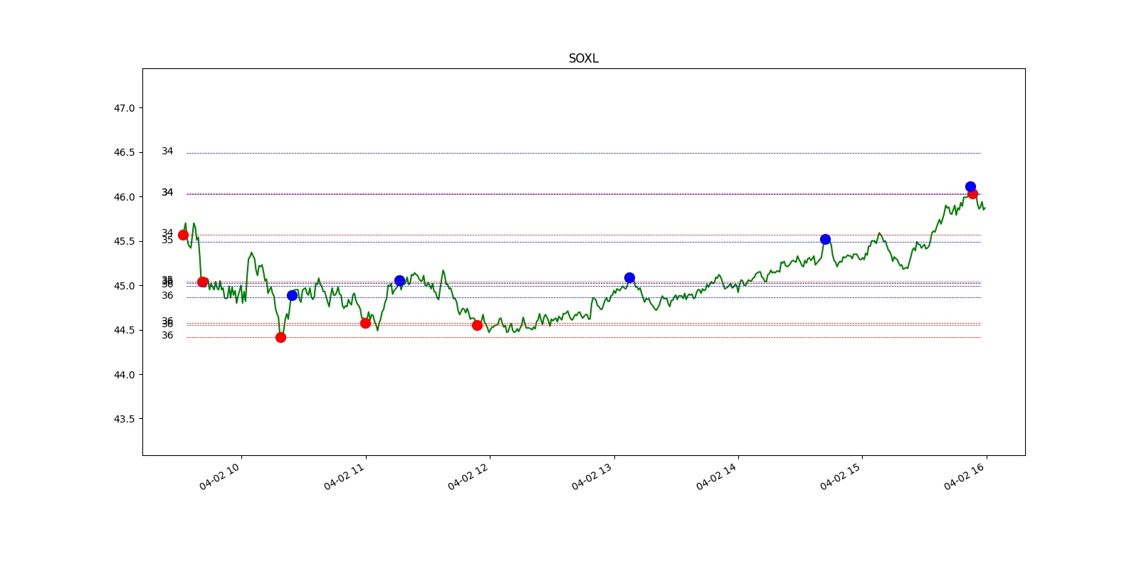Pick the blue dot after 11:00 near 45.05
1139x569 pixels.
click(399, 281)
